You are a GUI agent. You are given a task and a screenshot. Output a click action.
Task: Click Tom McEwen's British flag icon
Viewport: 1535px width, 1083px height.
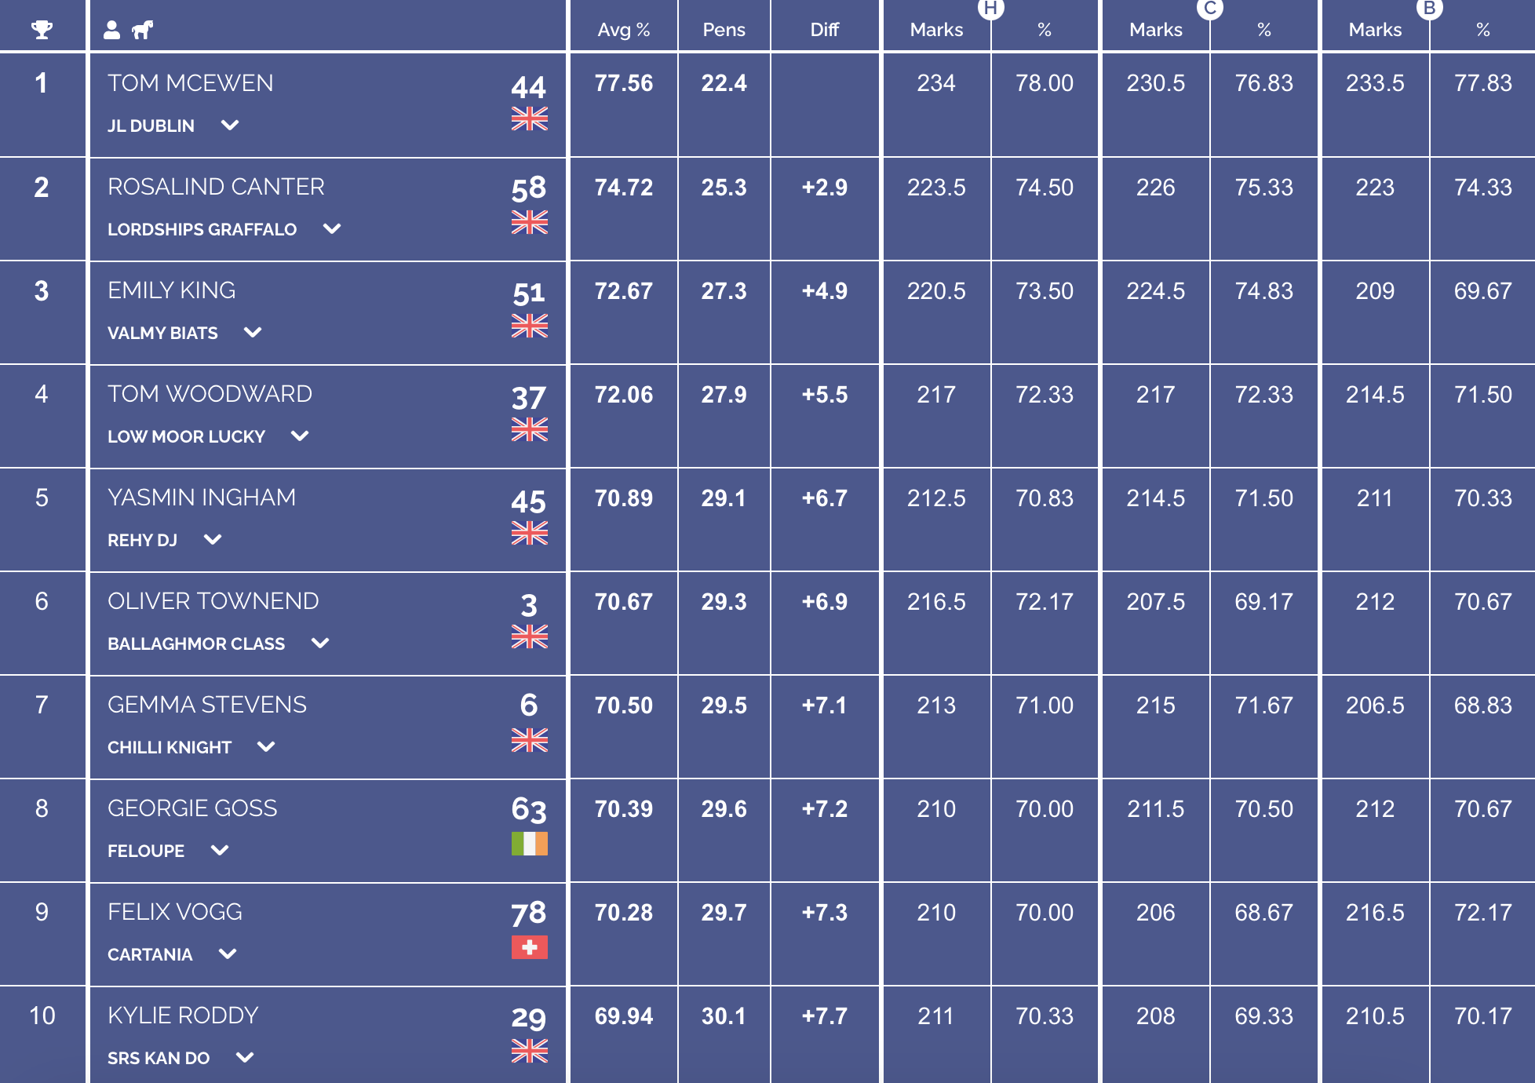point(530,119)
